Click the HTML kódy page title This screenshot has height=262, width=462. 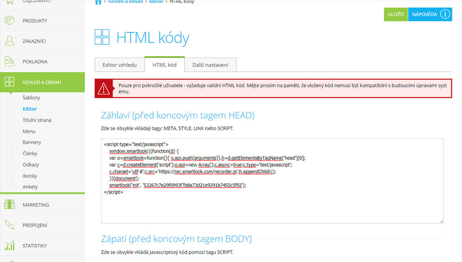[x=153, y=38]
